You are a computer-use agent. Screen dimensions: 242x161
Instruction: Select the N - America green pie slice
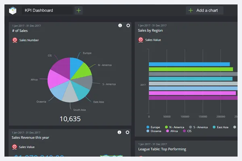[83, 71]
